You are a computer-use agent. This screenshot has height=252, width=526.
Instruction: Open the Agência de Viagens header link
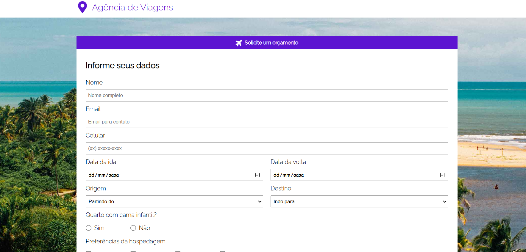point(132,7)
